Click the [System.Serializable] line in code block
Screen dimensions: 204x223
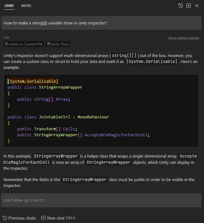(x=33, y=81)
